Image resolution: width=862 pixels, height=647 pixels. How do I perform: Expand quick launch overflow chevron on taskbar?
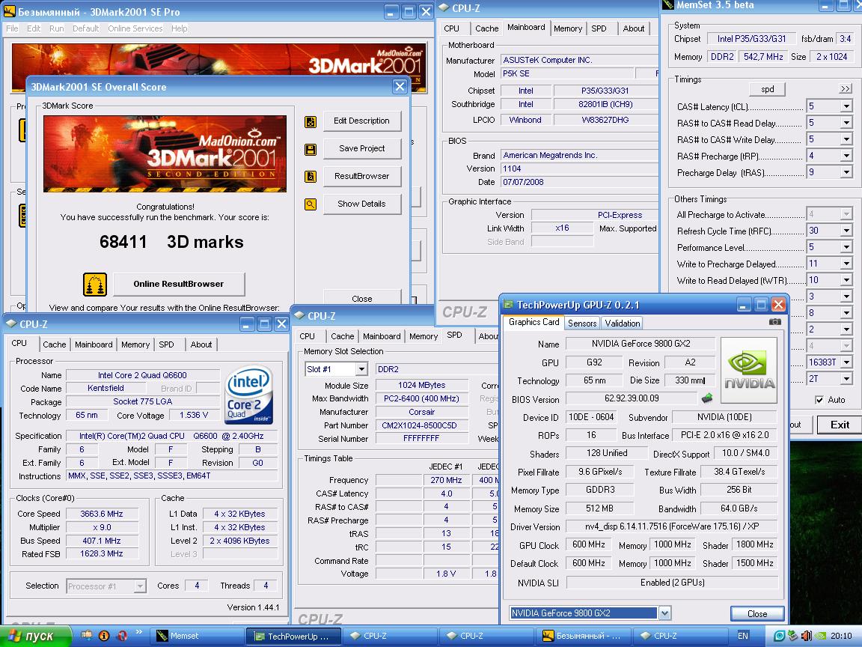pos(138,631)
